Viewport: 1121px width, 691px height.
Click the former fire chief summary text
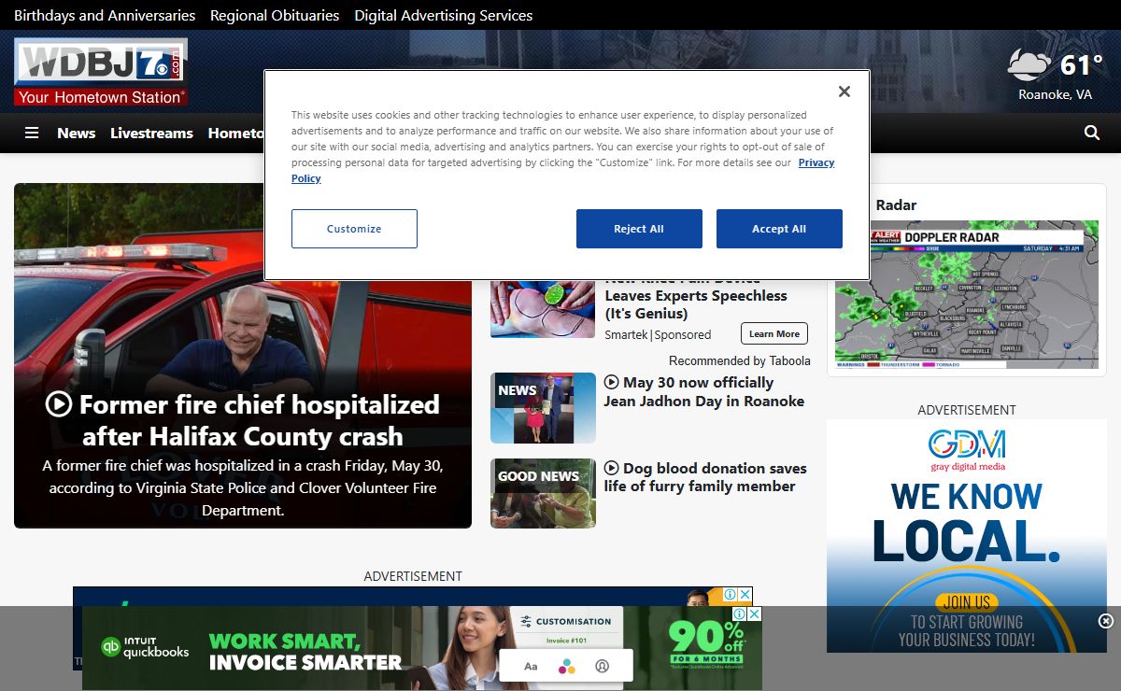(243, 487)
